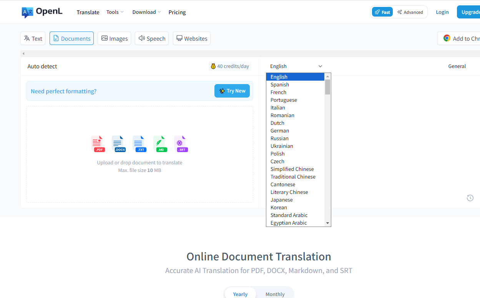Switch to Fast translation mode
Screen dimensions: 480x298
[382, 12]
